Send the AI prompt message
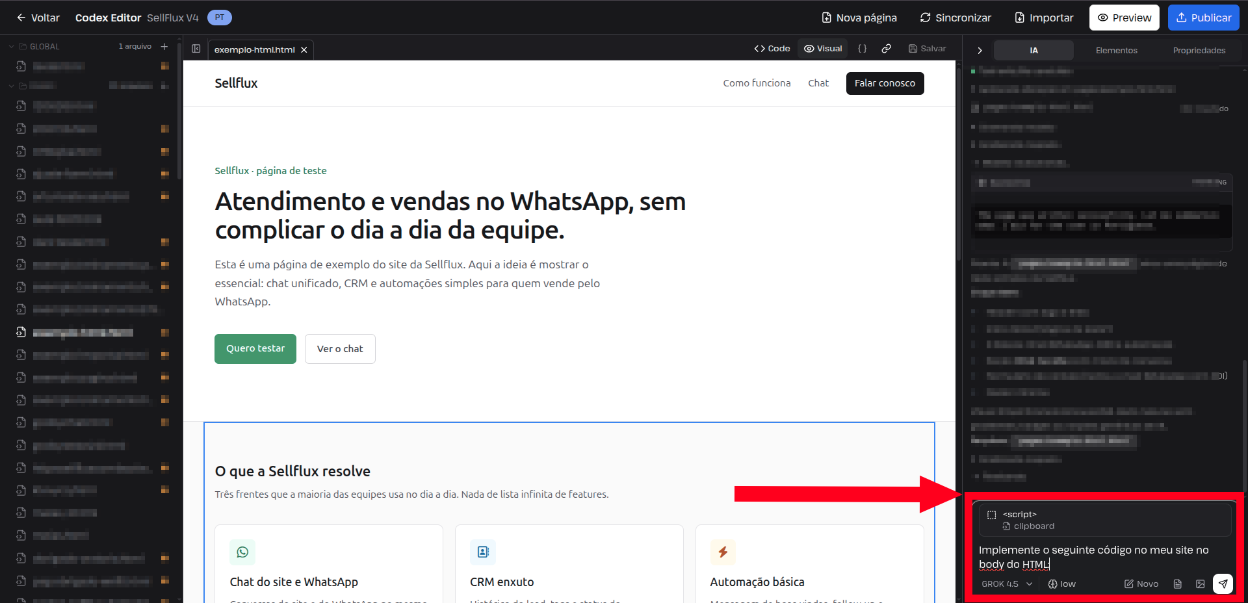Viewport: 1248px width, 603px height. tap(1223, 584)
